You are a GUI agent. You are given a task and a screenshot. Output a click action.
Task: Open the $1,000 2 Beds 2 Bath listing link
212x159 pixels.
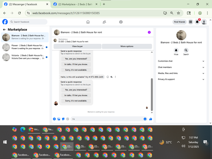point(73,42)
